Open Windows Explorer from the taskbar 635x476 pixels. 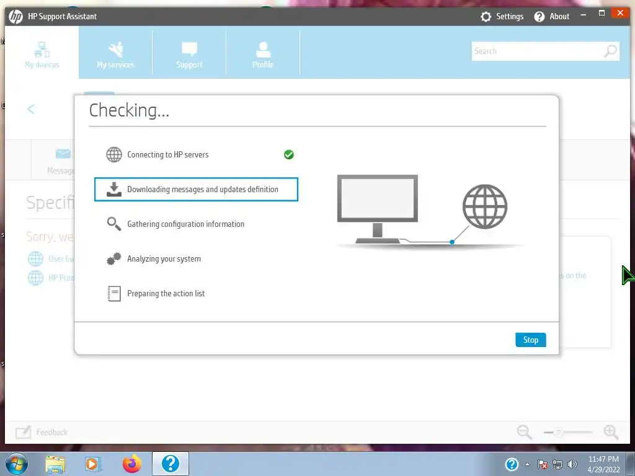pos(55,464)
